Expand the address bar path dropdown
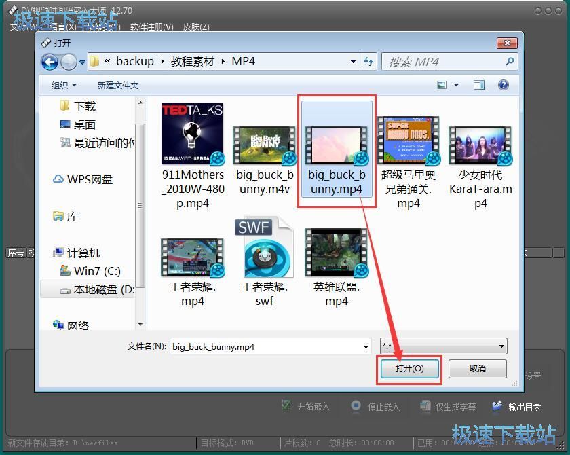This screenshot has height=455, width=570. (353, 62)
